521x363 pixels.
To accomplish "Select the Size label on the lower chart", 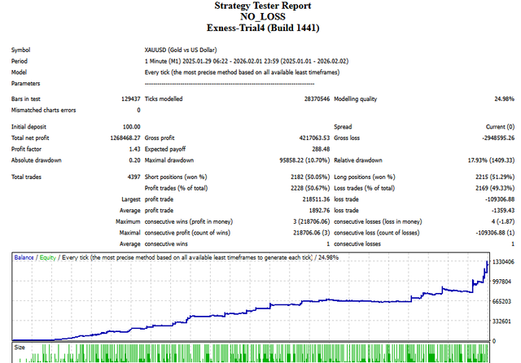I will point(20,347).
